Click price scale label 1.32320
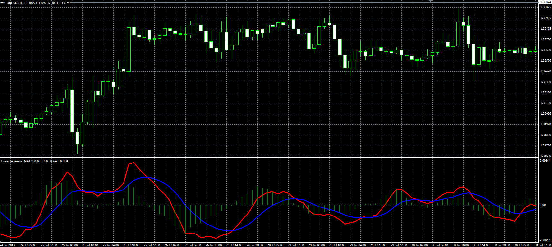The height and width of the screenshot is (247, 552). pos(545,82)
